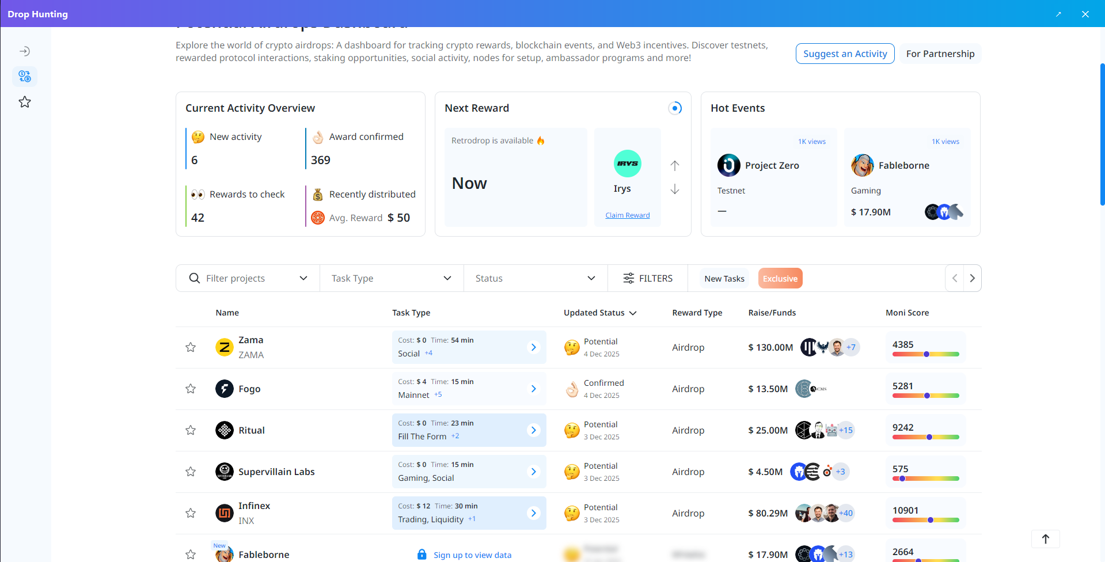Click the Suggest an Activity button
This screenshot has width=1105, height=562.
click(x=845, y=54)
